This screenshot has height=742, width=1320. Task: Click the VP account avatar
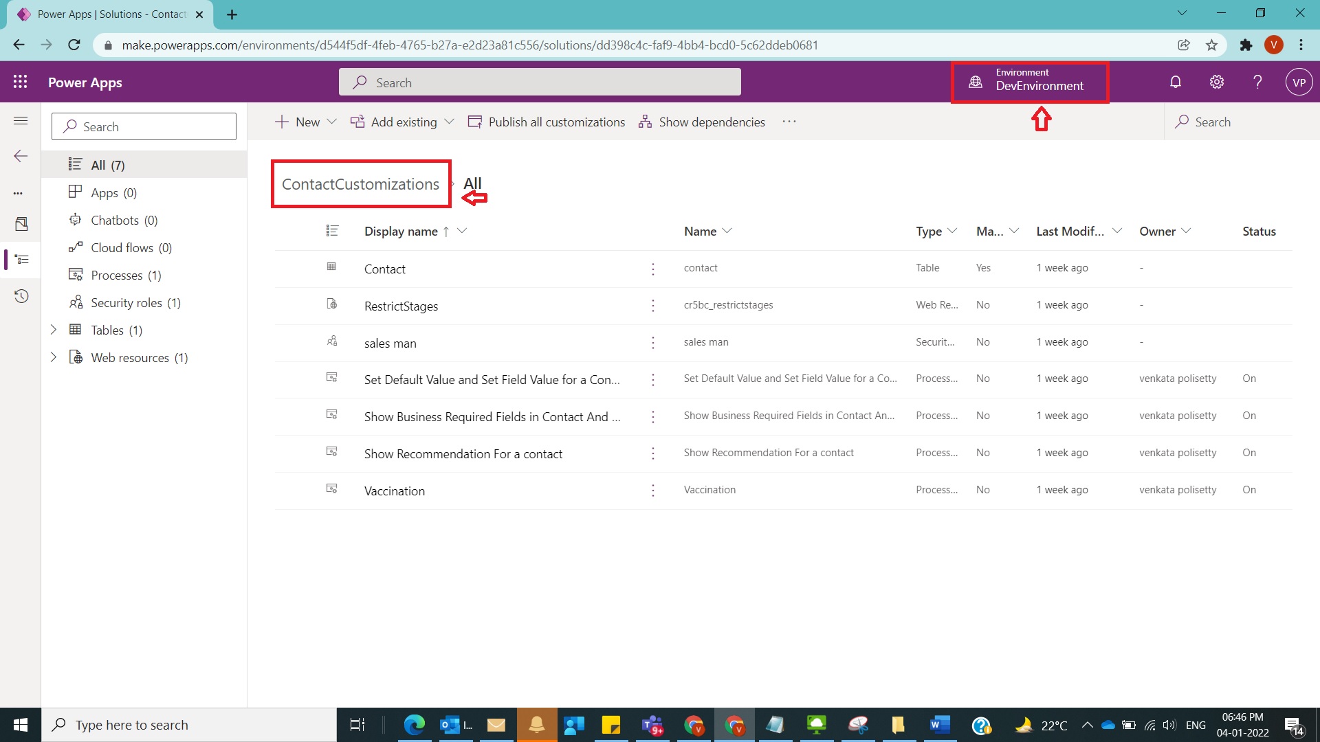pyautogui.click(x=1299, y=81)
